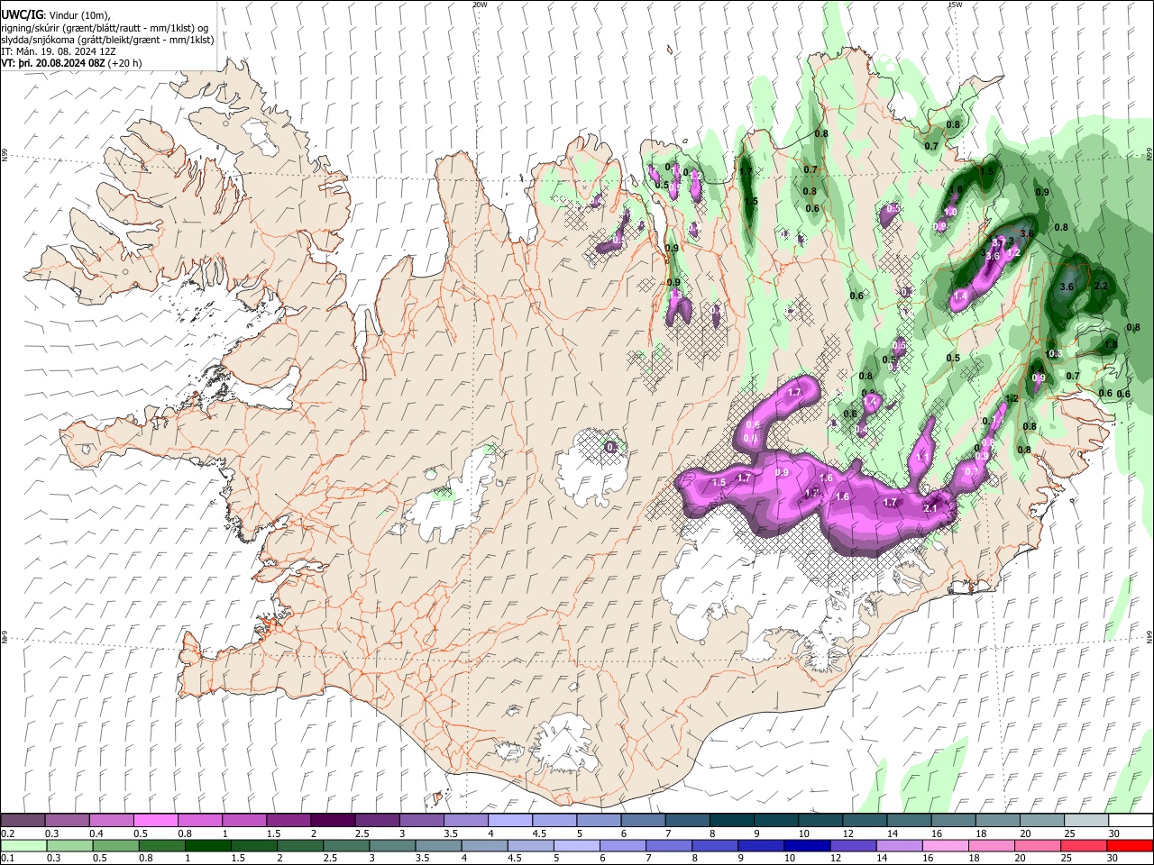Click the VT: þri. 20.08.2024 08Z valid time
Image resolution: width=1154 pixels, height=865 pixels.
click(x=53, y=63)
